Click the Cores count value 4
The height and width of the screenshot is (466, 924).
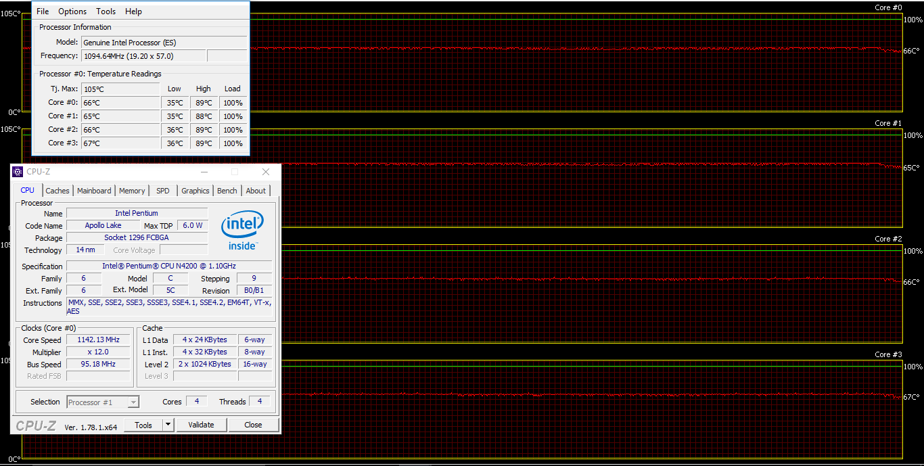coord(196,402)
